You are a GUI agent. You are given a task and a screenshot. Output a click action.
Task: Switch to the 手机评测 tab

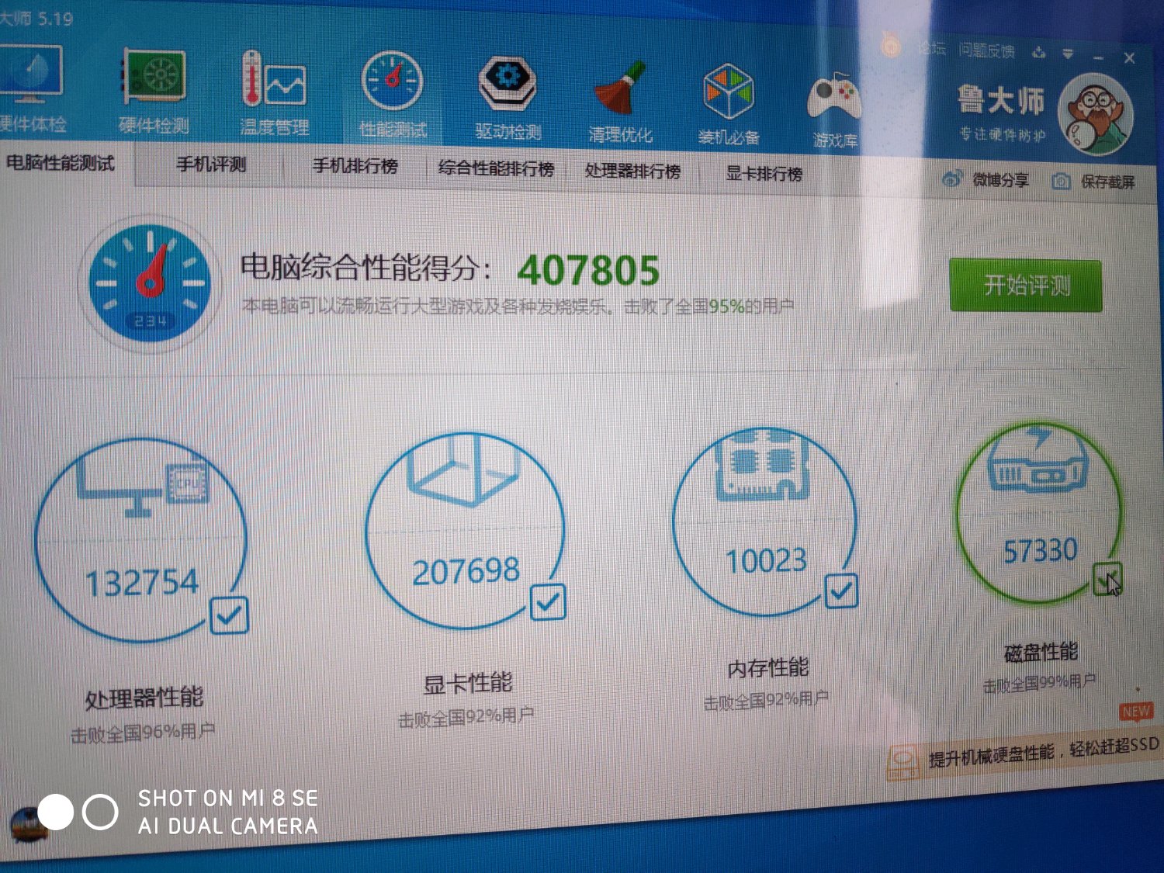coord(211,165)
